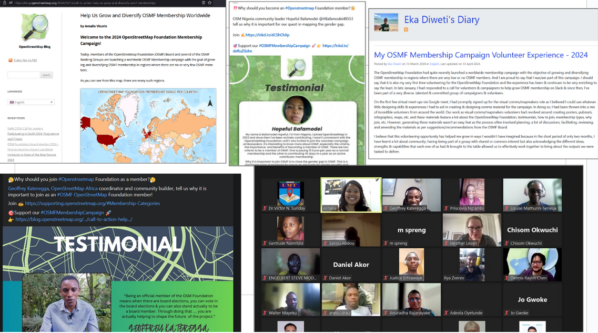Click ENGELBERT STEVE MOD's muted mic icon
Image resolution: width=598 pixels, height=333 pixels.
[265, 278]
